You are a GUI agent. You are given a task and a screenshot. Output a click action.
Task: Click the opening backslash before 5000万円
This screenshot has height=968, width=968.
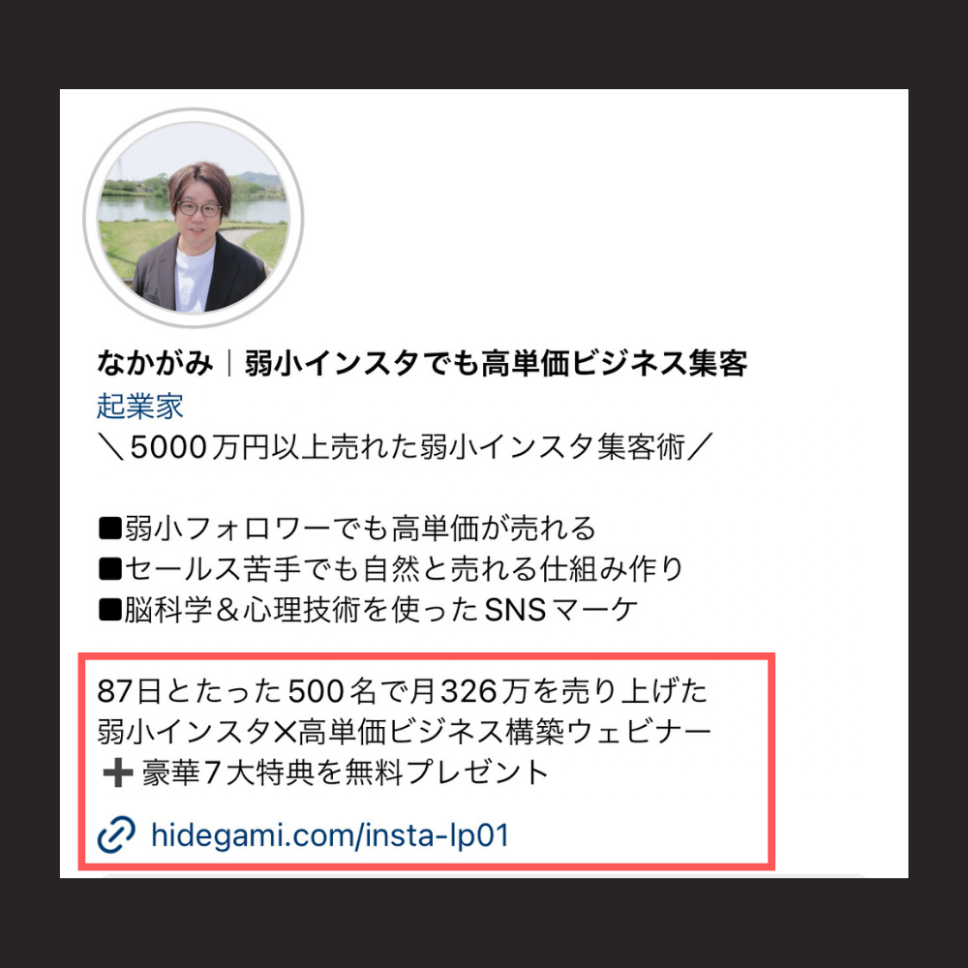[111, 447]
